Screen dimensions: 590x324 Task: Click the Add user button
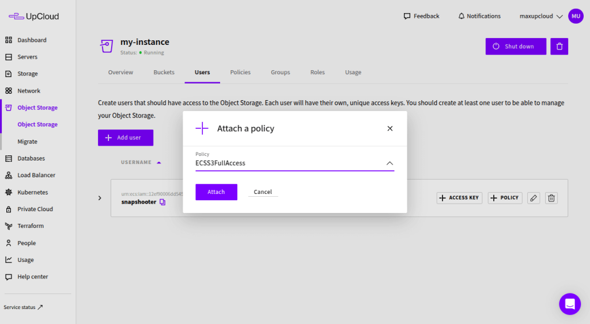(126, 138)
